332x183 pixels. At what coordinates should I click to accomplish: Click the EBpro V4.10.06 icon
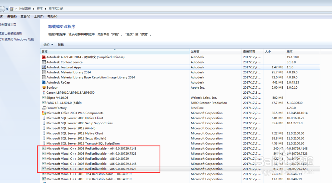click(44, 98)
